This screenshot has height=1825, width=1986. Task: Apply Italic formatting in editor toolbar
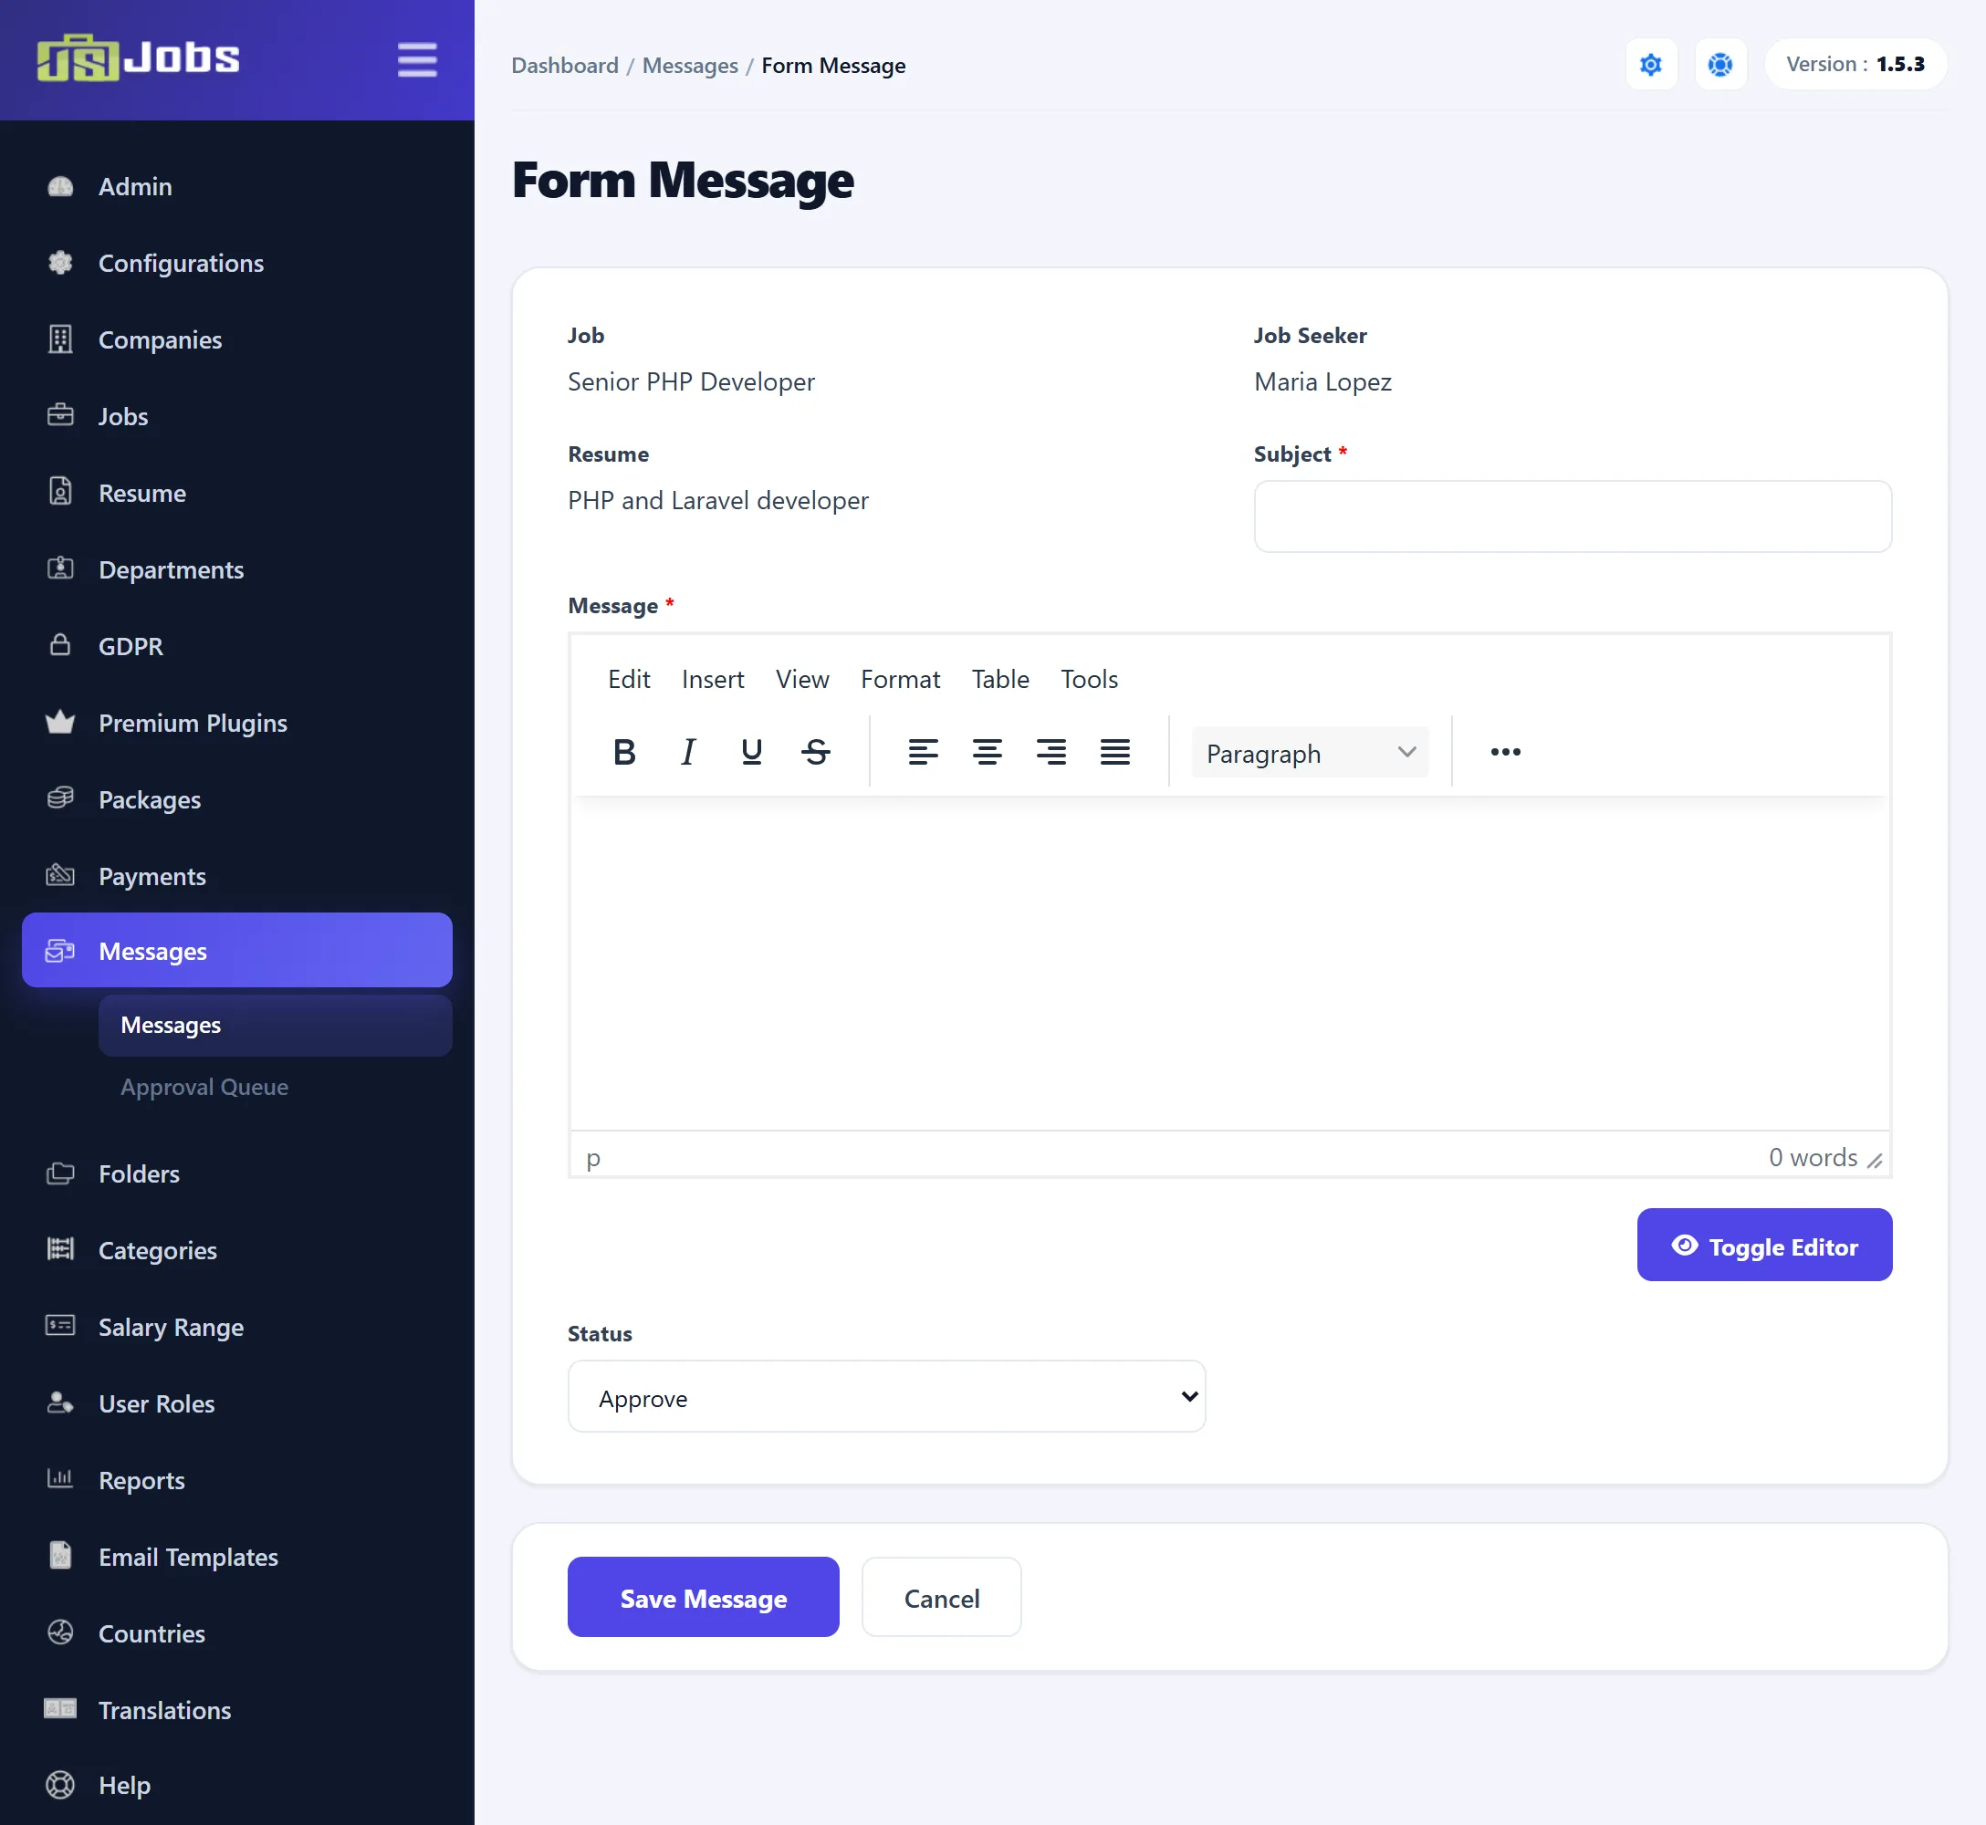687,752
